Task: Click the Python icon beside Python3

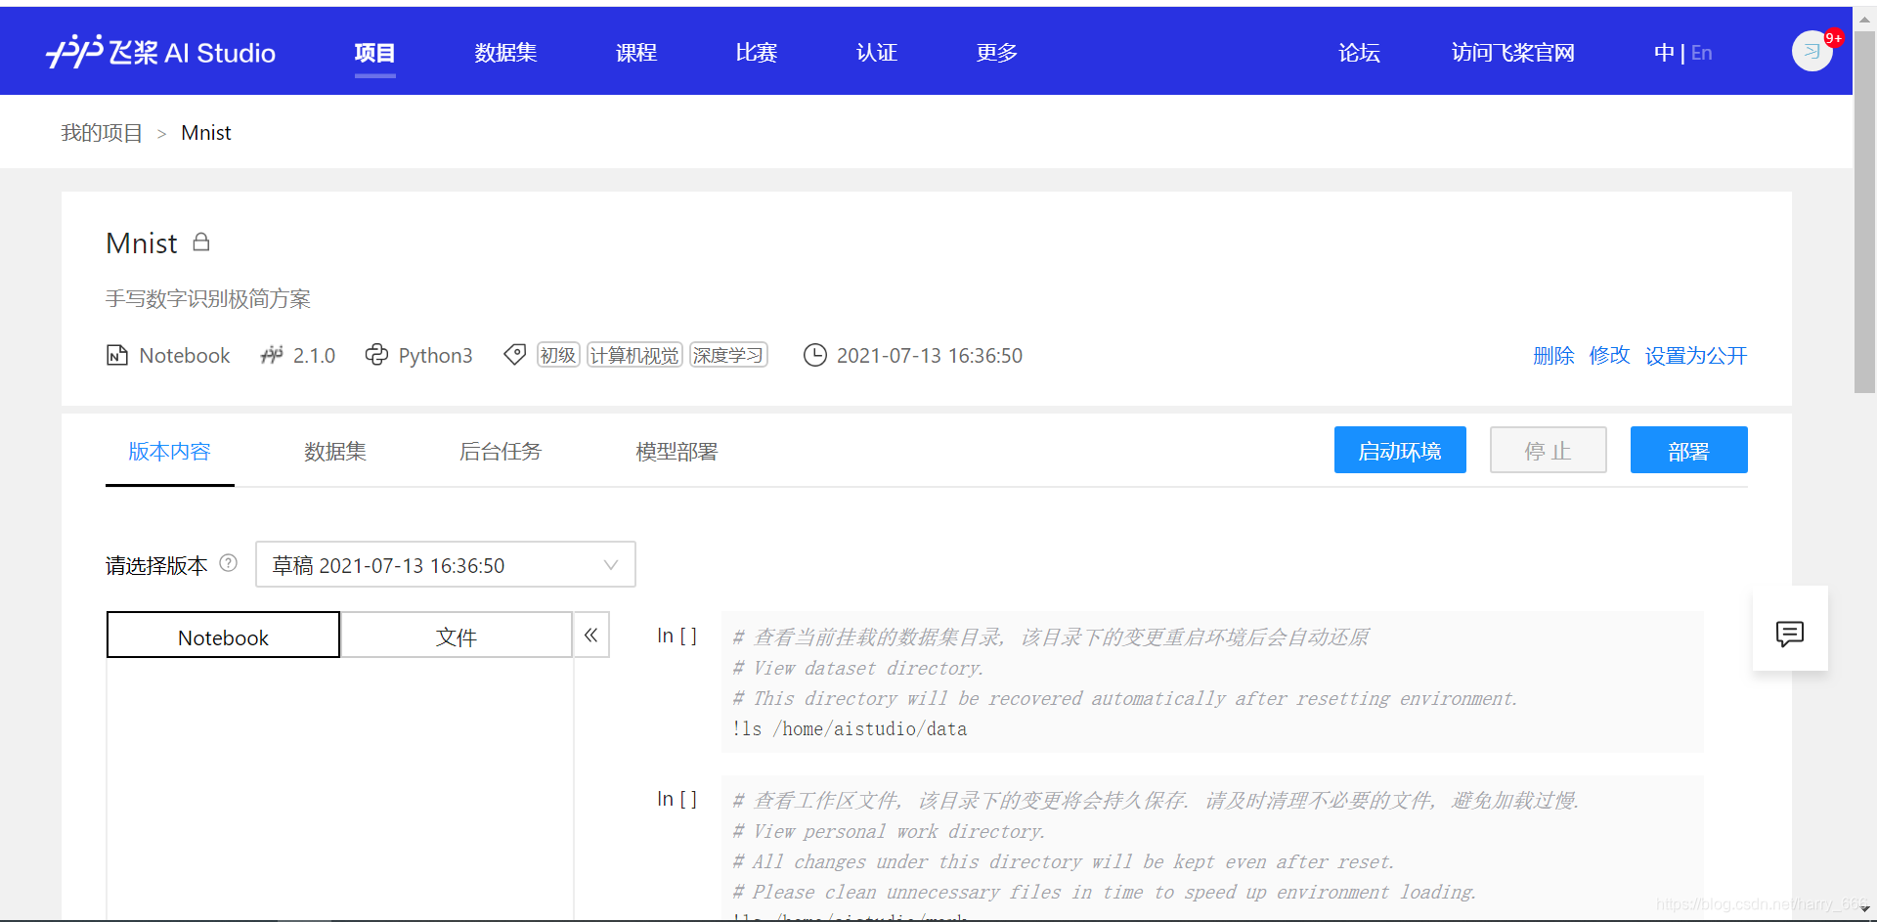Action: click(376, 355)
